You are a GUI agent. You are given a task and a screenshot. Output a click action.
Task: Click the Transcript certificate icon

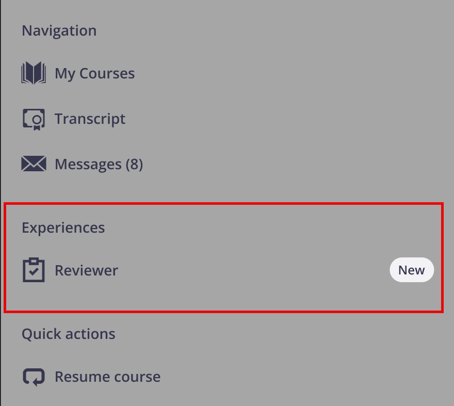point(34,119)
